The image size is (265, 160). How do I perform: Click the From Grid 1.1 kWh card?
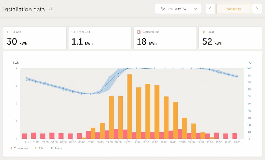pos(100,38)
